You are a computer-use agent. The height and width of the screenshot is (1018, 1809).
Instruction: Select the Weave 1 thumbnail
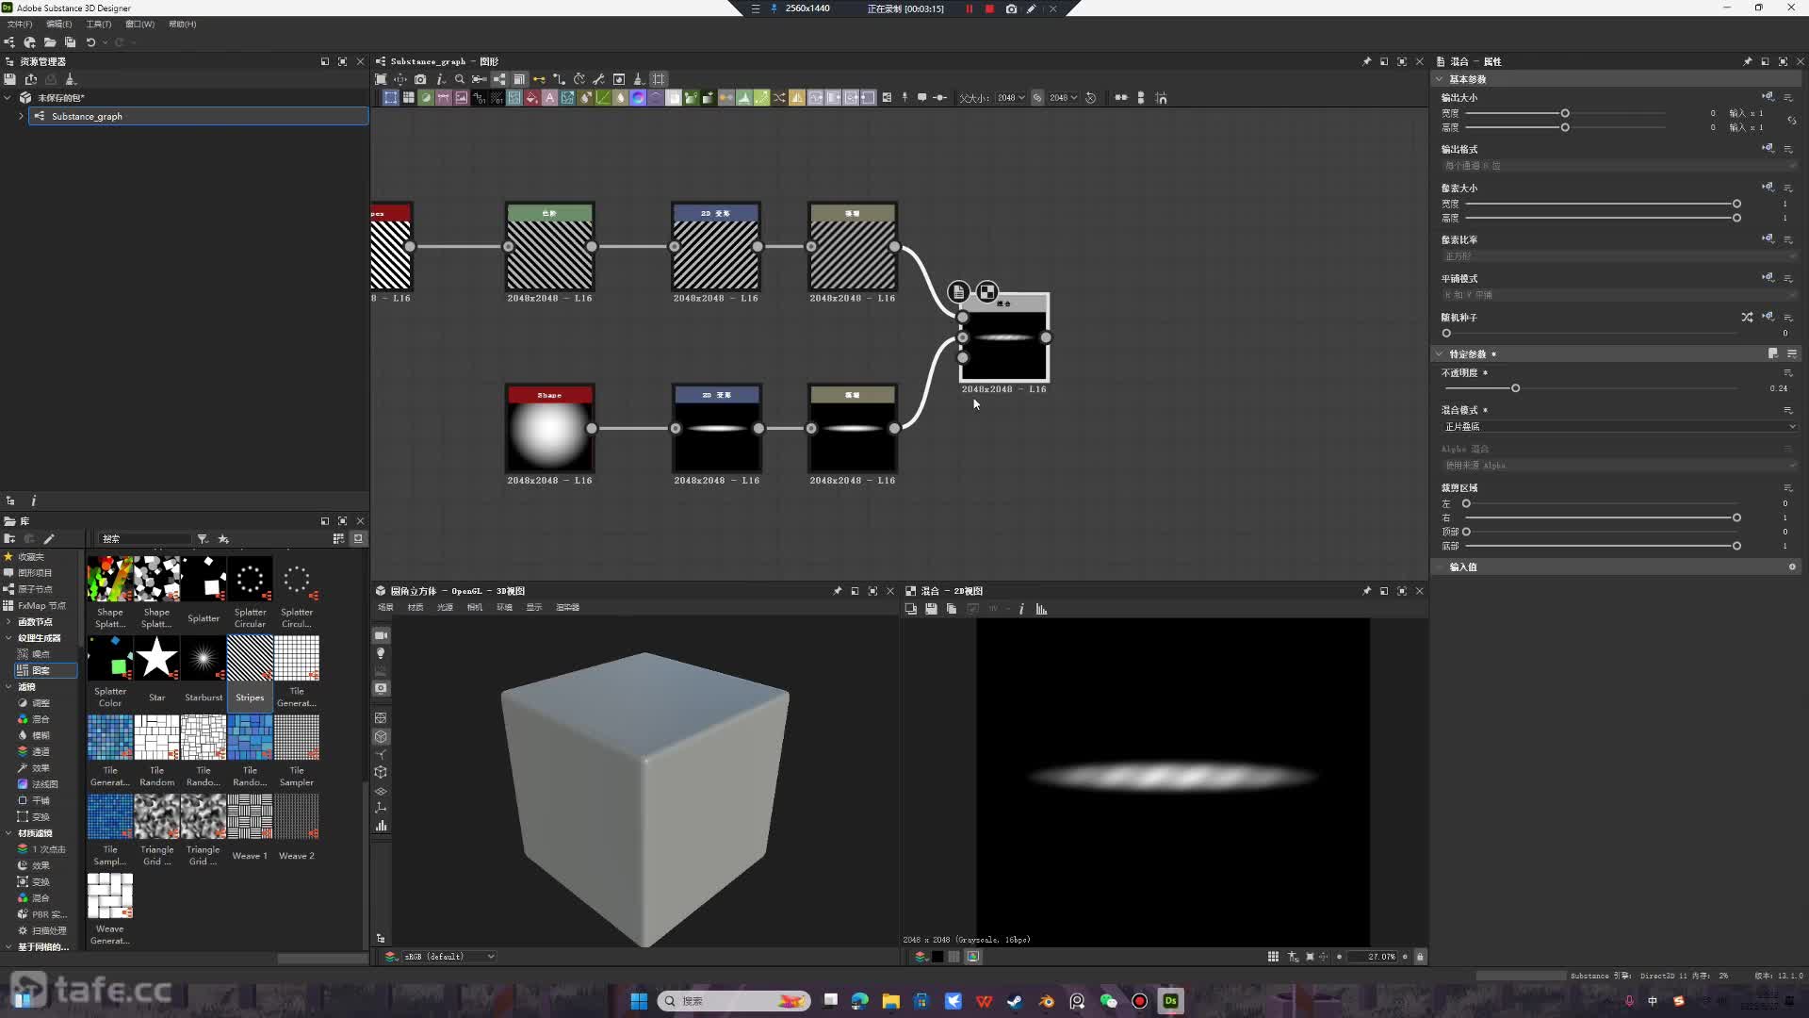click(x=250, y=816)
